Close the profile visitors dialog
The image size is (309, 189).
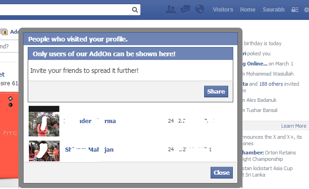point(222,172)
